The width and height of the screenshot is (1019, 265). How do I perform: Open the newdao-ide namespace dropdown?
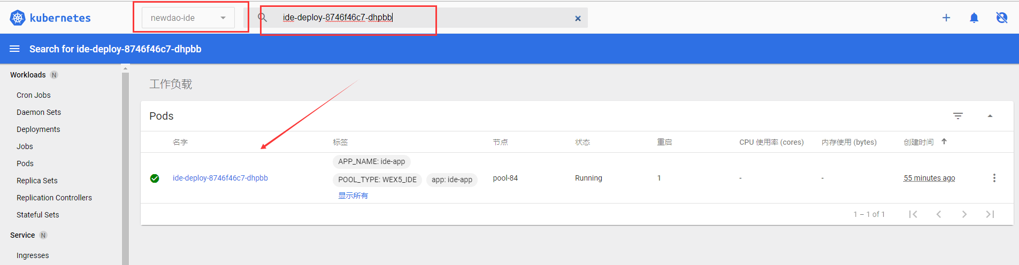188,18
